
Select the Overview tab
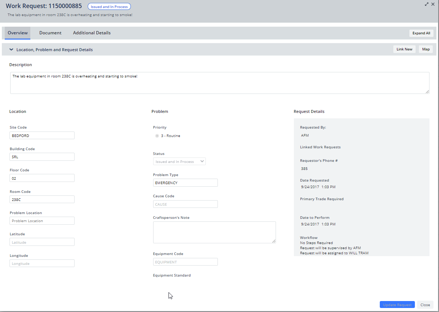(x=17, y=33)
